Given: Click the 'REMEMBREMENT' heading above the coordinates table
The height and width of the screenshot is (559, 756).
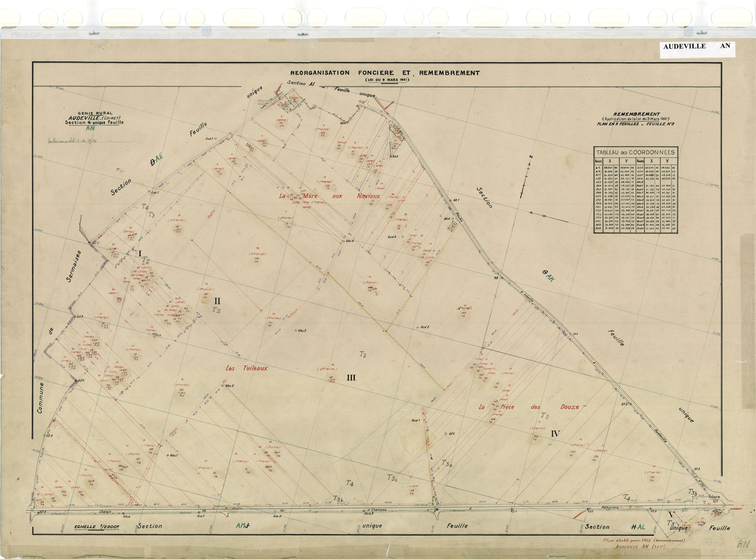Looking at the screenshot, I should 636,114.
